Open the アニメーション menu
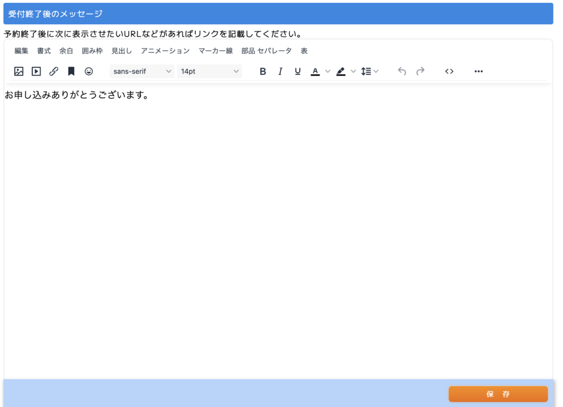This screenshot has width=563, height=407. point(165,51)
